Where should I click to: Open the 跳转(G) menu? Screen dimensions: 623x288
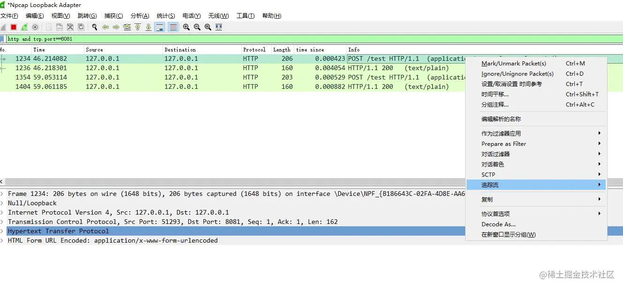(x=87, y=16)
